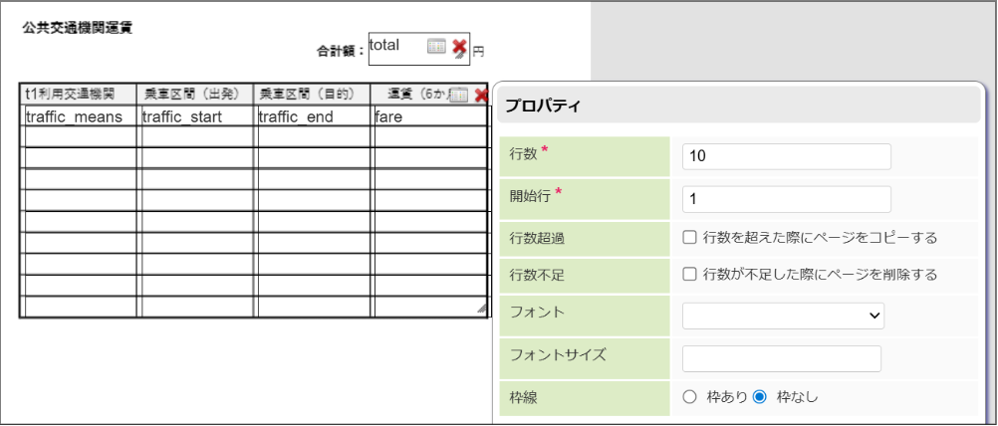The image size is (998, 426).
Task: Click 枠線 property label
Action: coord(523,397)
